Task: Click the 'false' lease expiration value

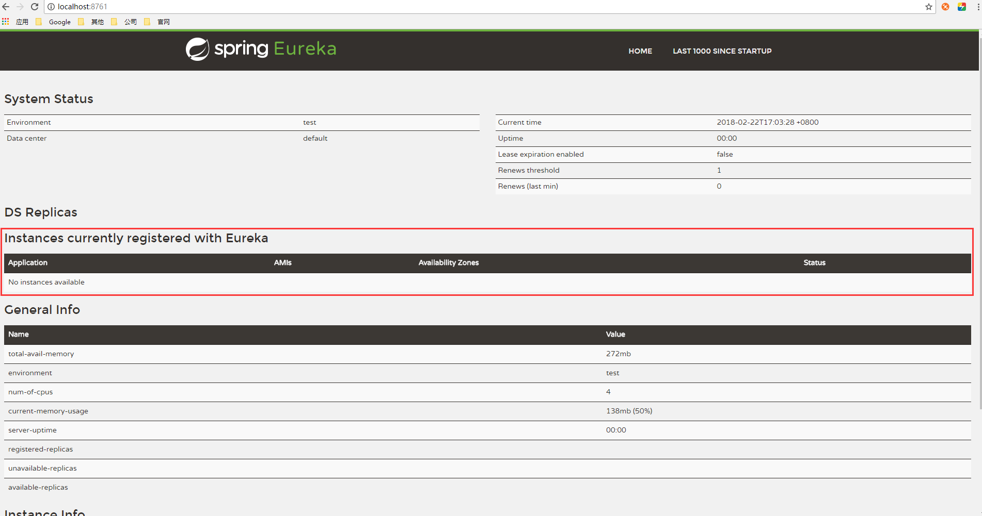Action: coord(725,154)
